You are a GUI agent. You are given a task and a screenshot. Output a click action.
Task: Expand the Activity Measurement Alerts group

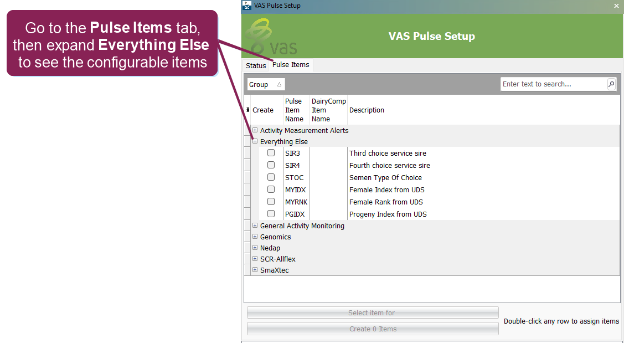(x=255, y=130)
